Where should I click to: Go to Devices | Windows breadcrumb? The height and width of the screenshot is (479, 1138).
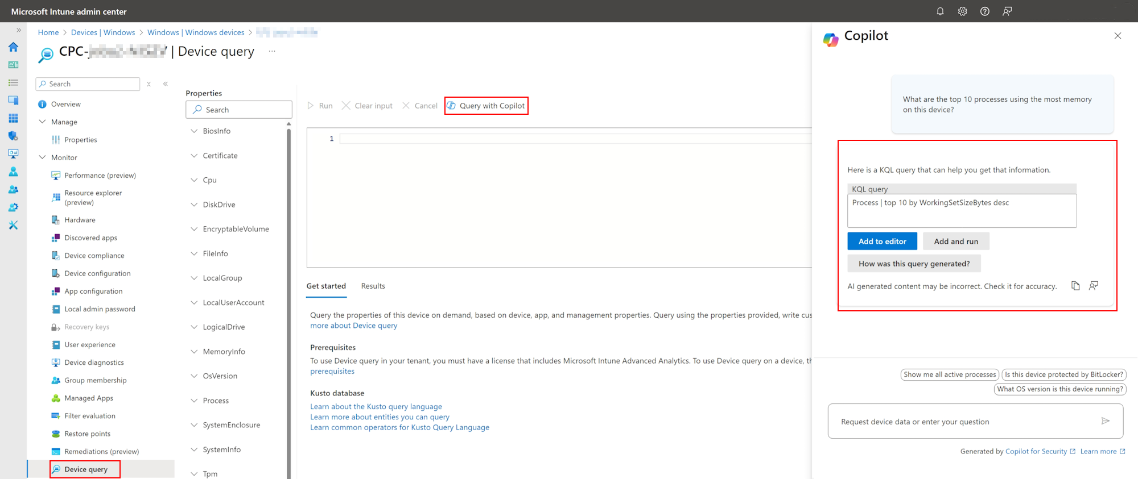pos(103,32)
